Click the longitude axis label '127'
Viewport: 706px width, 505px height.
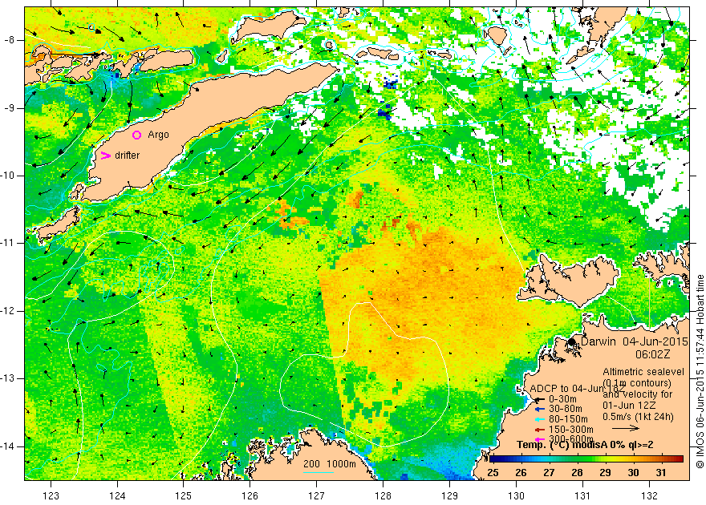click(317, 495)
